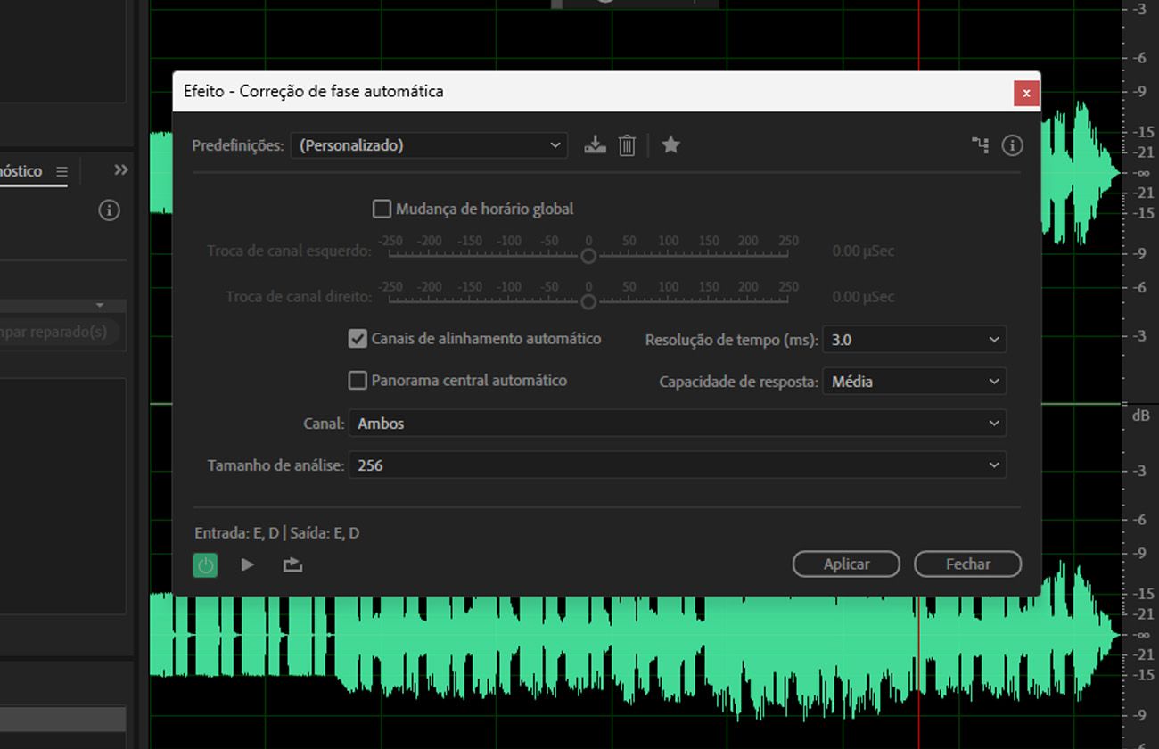This screenshot has height=749, width=1159.
Task: Close the effect dialog with the red X
Action: [x=1026, y=93]
